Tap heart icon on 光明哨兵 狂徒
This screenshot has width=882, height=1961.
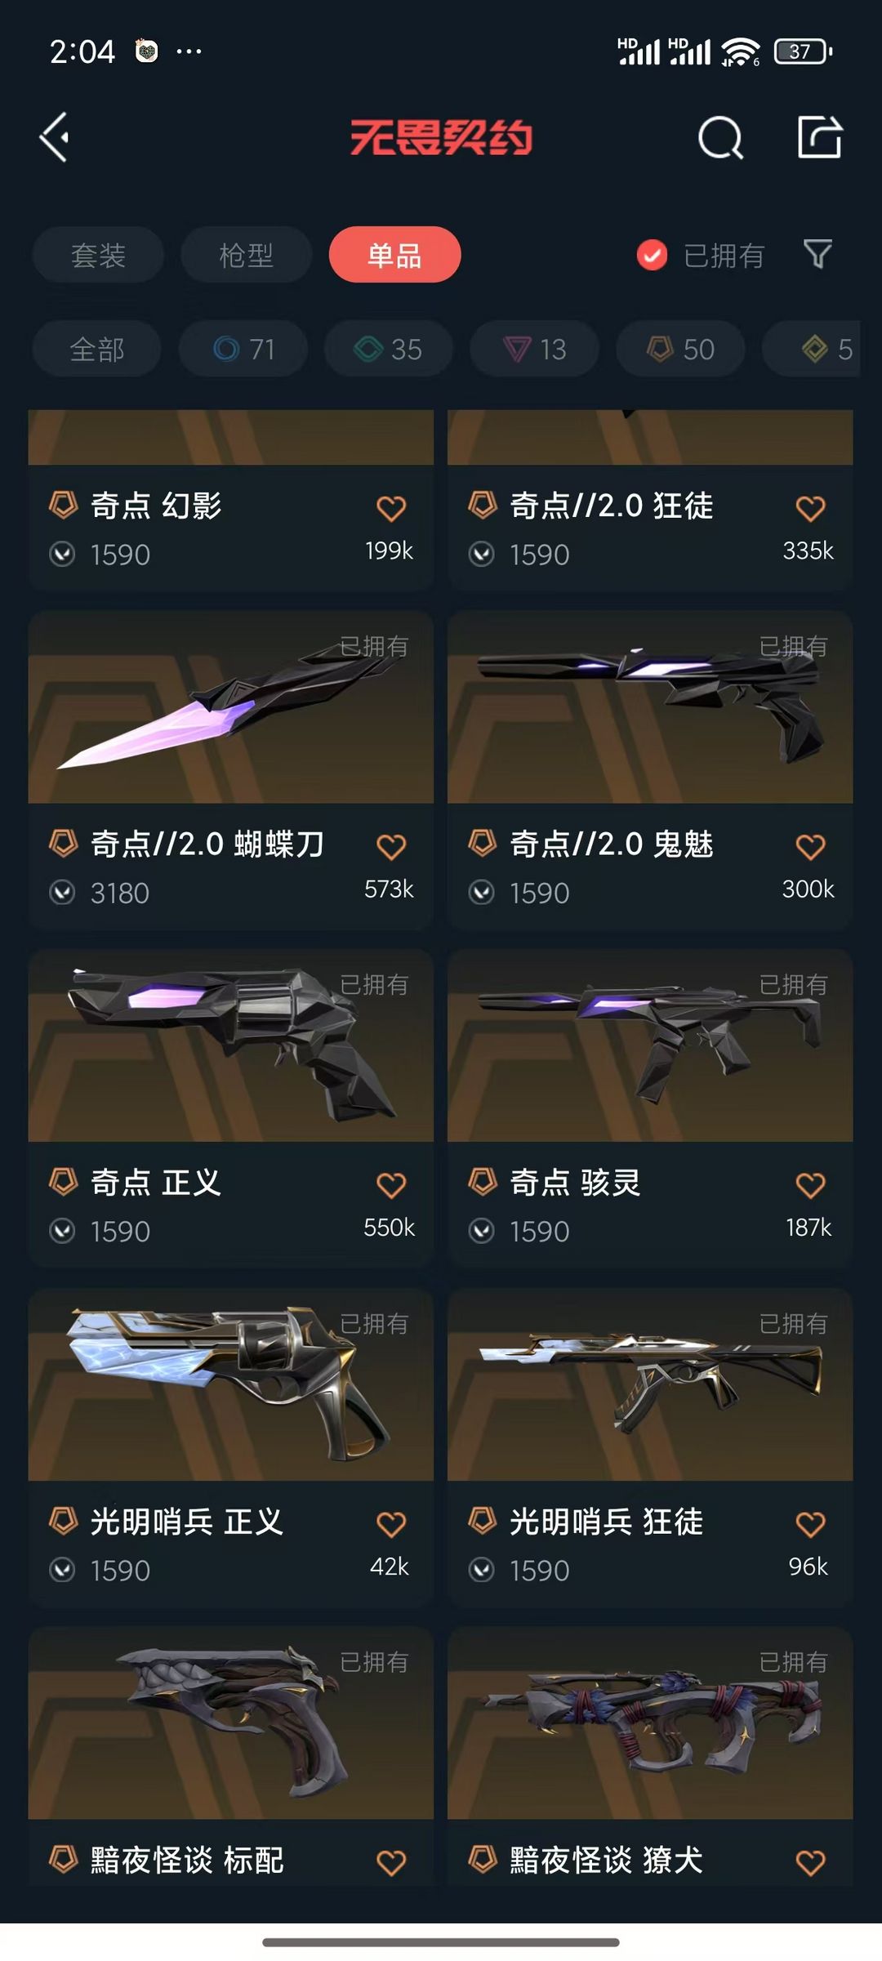(x=810, y=1524)
